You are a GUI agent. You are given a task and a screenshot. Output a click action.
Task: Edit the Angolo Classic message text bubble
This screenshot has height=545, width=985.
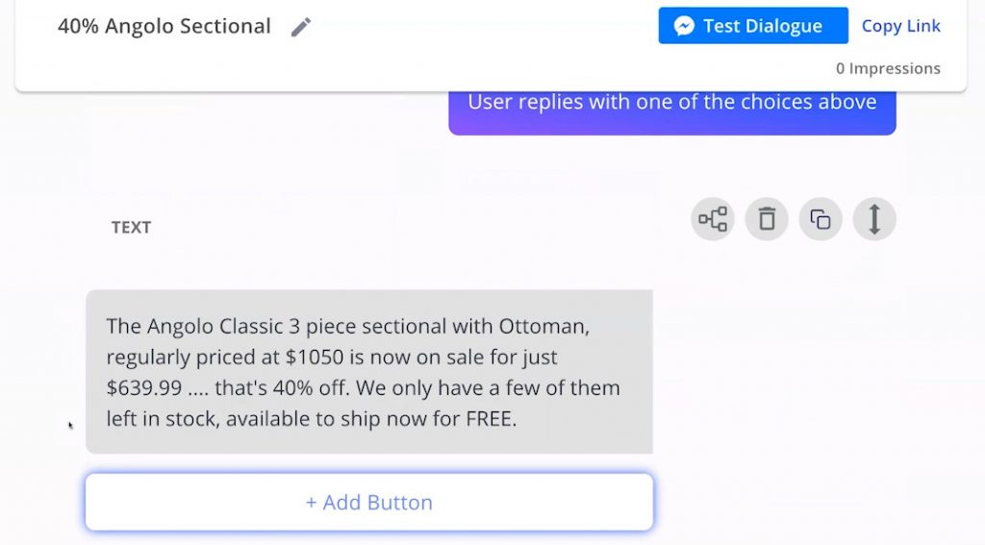coord(369,372)
